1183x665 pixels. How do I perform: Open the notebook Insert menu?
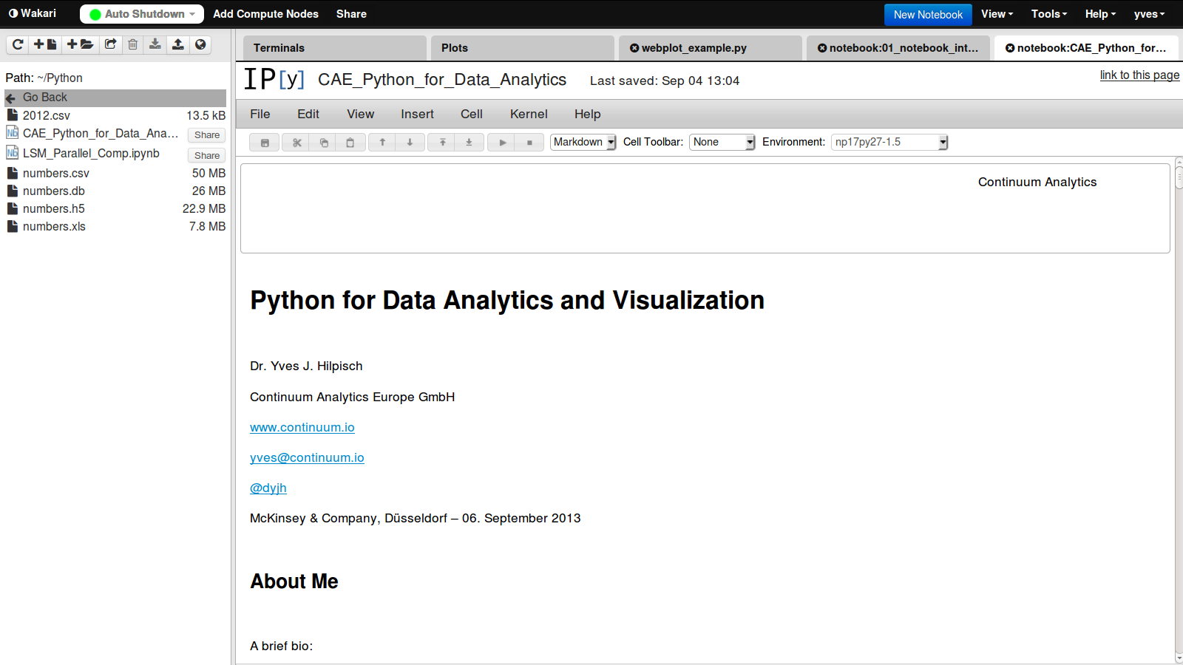coord(417,114)
